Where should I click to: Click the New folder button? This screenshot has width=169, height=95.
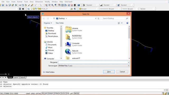[x=60, y=23]
